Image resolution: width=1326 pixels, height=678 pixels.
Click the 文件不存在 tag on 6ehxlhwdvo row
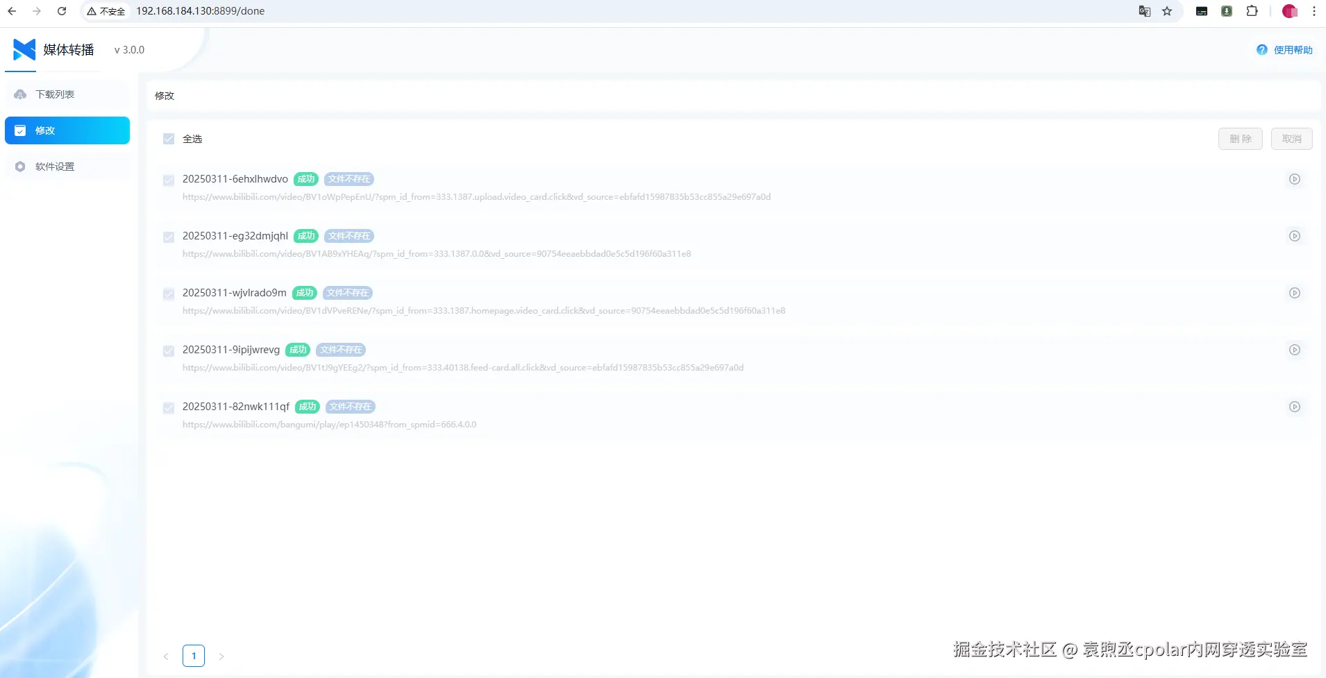point(349,179)
